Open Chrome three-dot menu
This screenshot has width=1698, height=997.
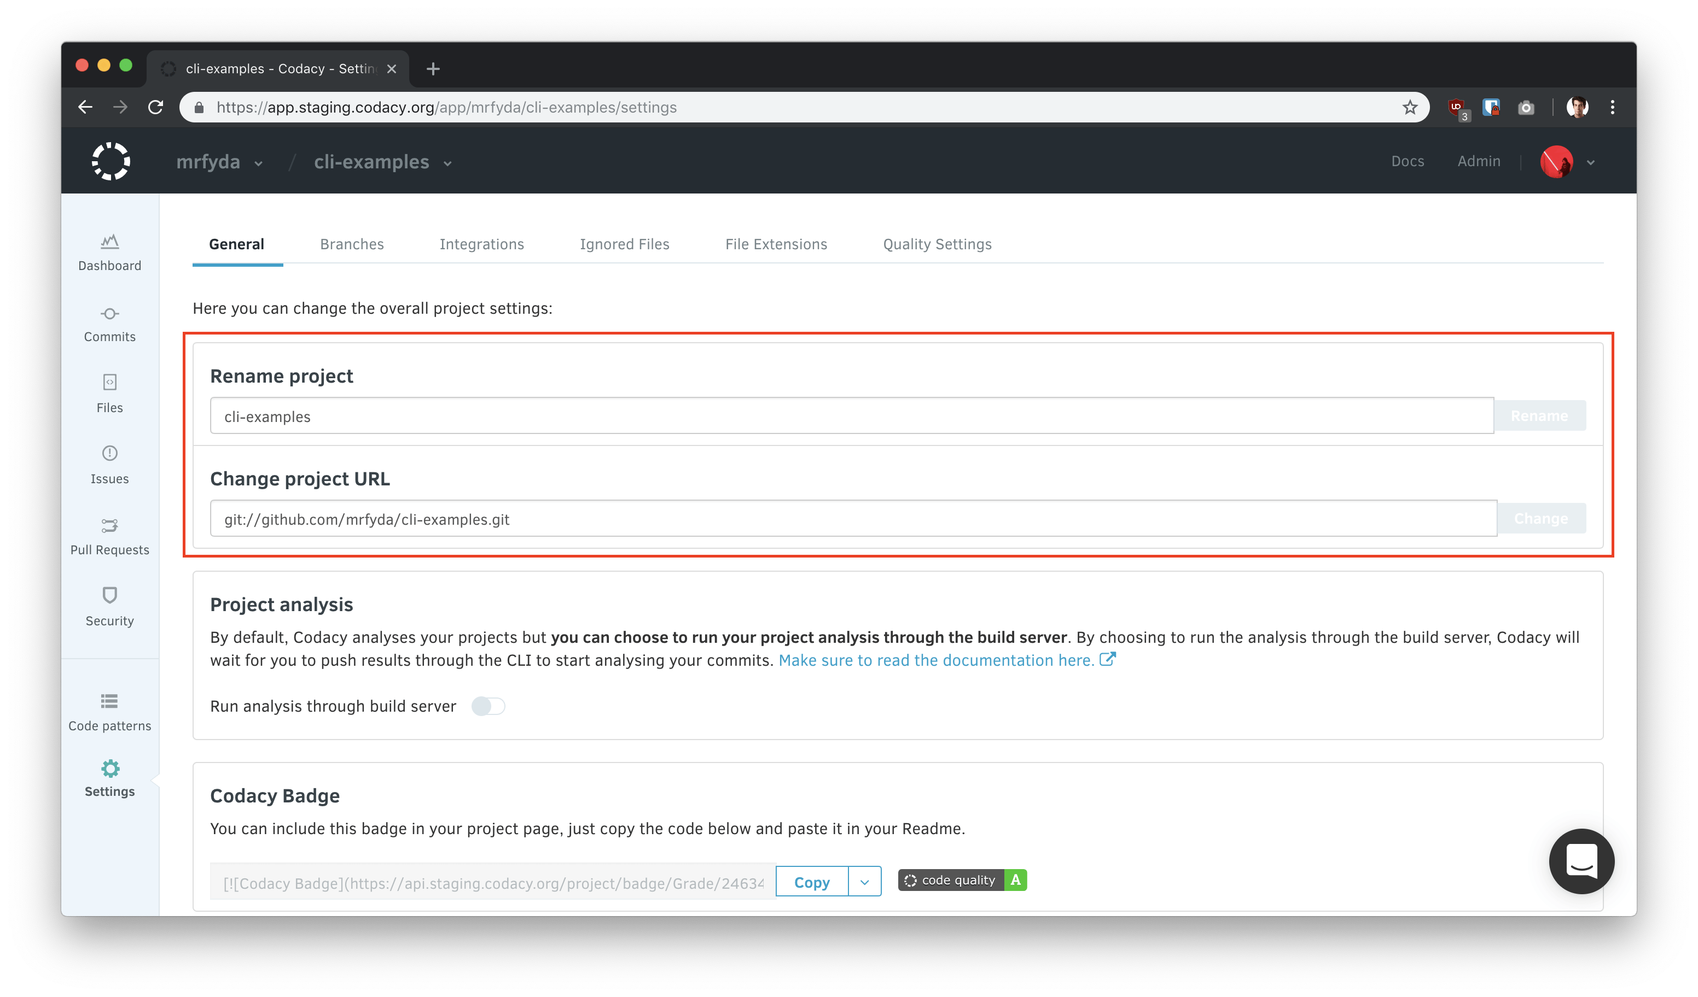coord(1613,107)
